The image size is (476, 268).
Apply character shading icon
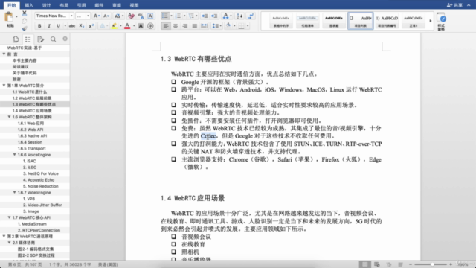(x=141, y=26)
